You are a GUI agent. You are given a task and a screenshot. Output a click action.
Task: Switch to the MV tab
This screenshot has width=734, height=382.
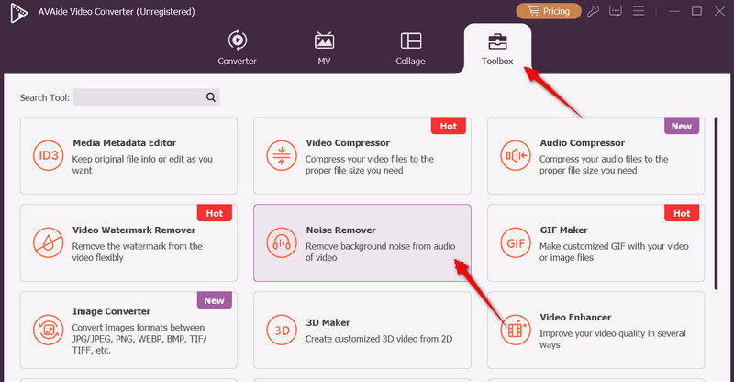[x=324, y=49]
